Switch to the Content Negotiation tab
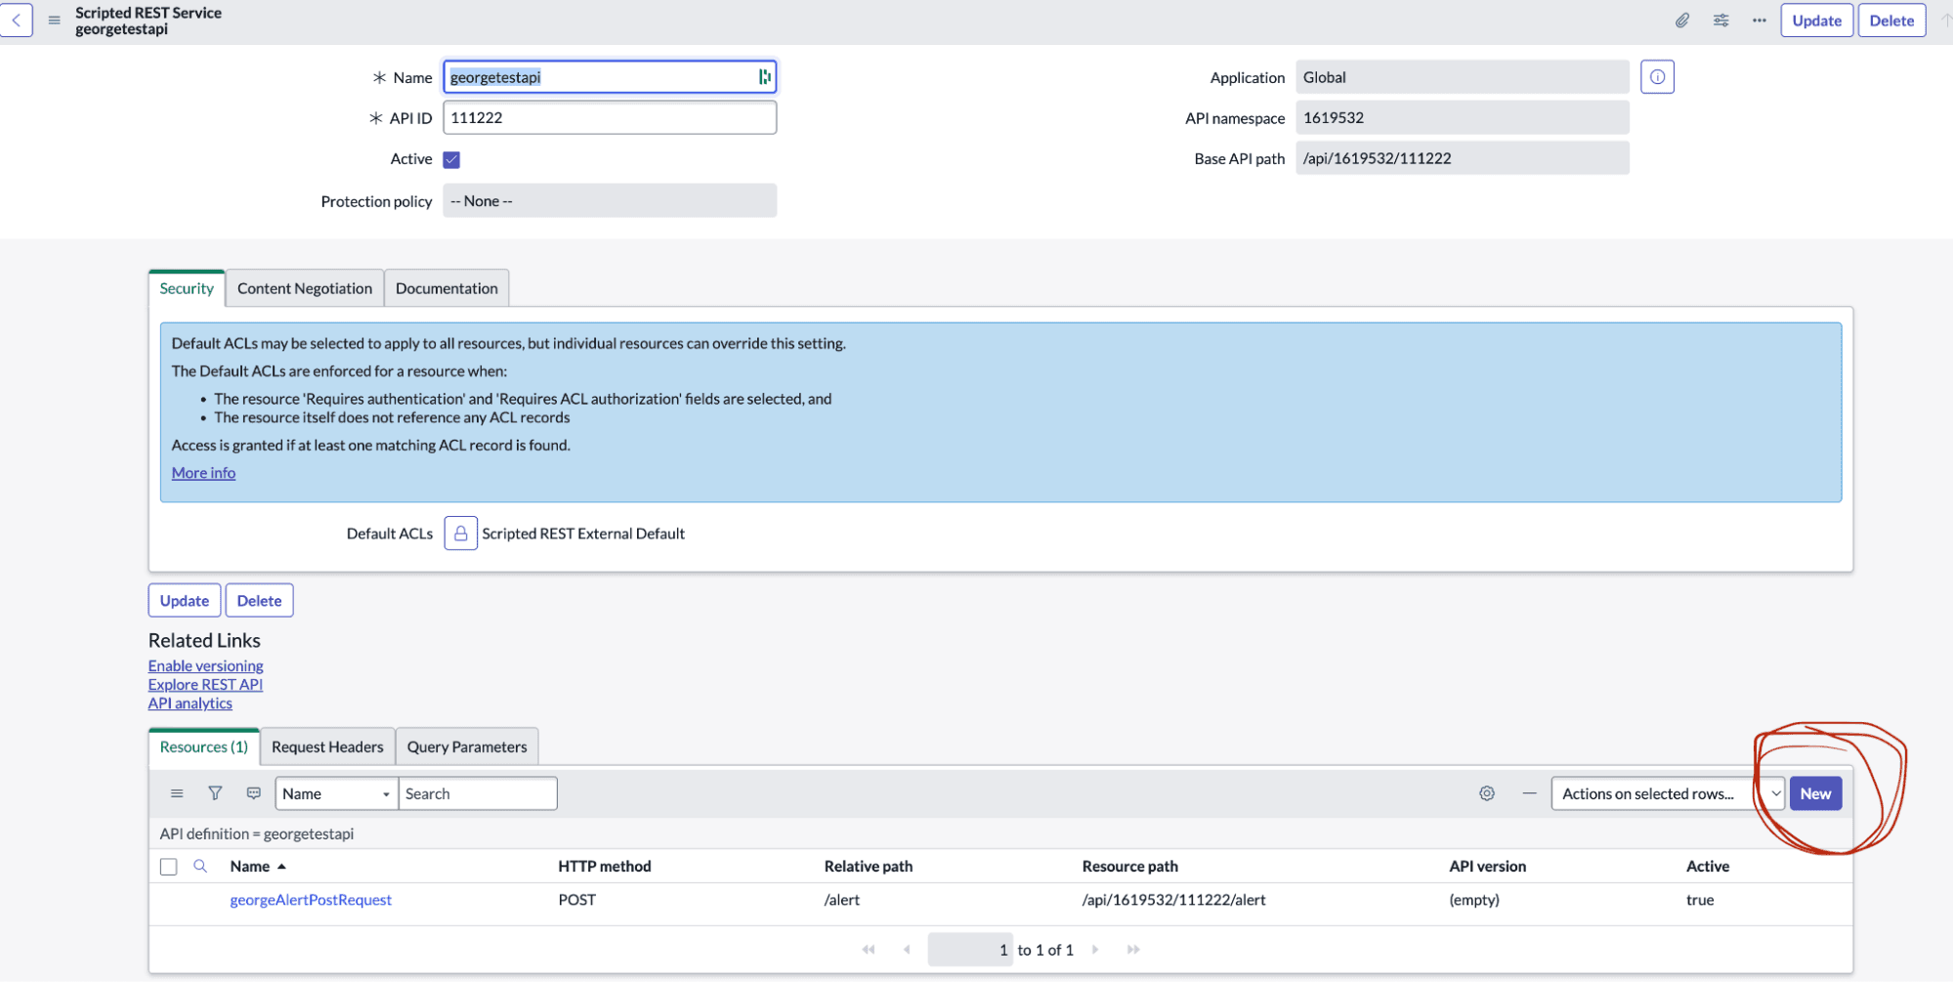Screen dimensions: 1953x983 coord(305,288)
